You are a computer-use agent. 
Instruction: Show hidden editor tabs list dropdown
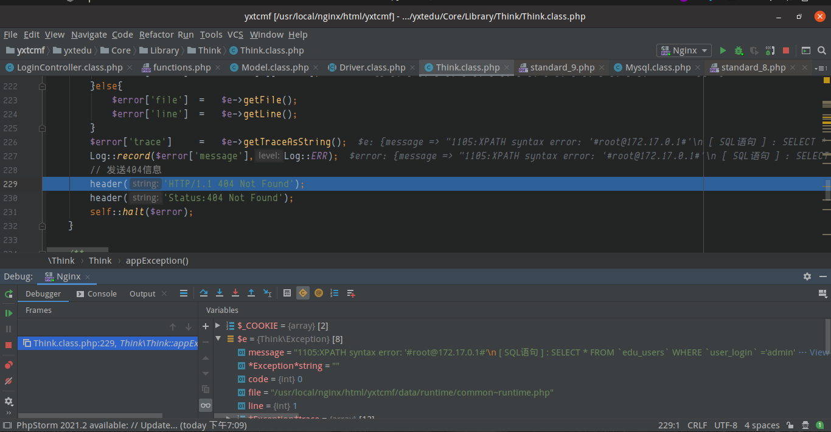pos(820,67)
